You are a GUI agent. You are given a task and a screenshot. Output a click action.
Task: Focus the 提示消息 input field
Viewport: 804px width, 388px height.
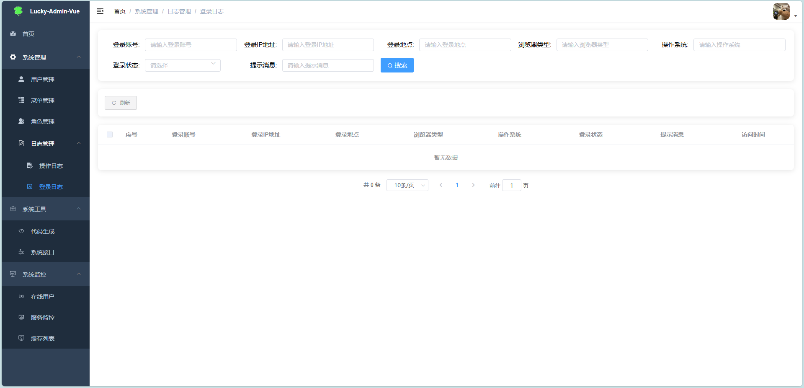tap(328, 65)
